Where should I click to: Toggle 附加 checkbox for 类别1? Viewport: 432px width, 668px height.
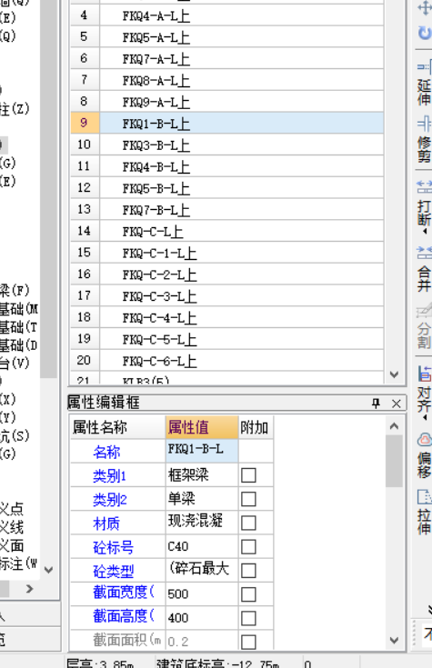click(248, 475)
